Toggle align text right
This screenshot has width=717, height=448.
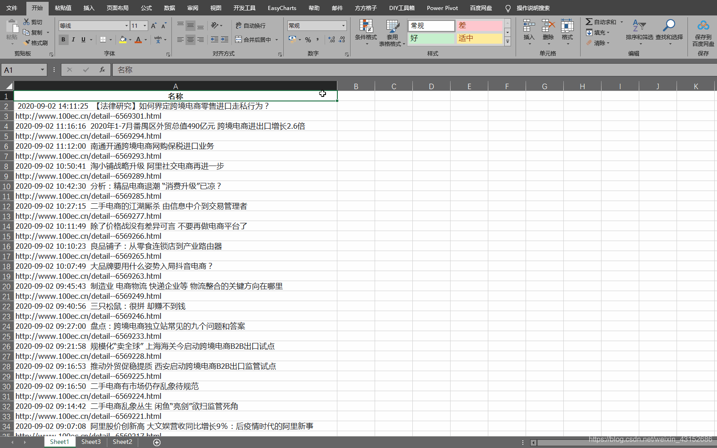[x=201, y=40]
